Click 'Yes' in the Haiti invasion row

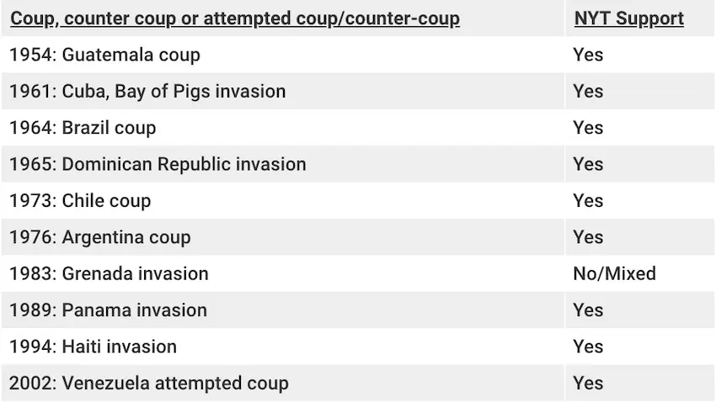pos(588,346)
